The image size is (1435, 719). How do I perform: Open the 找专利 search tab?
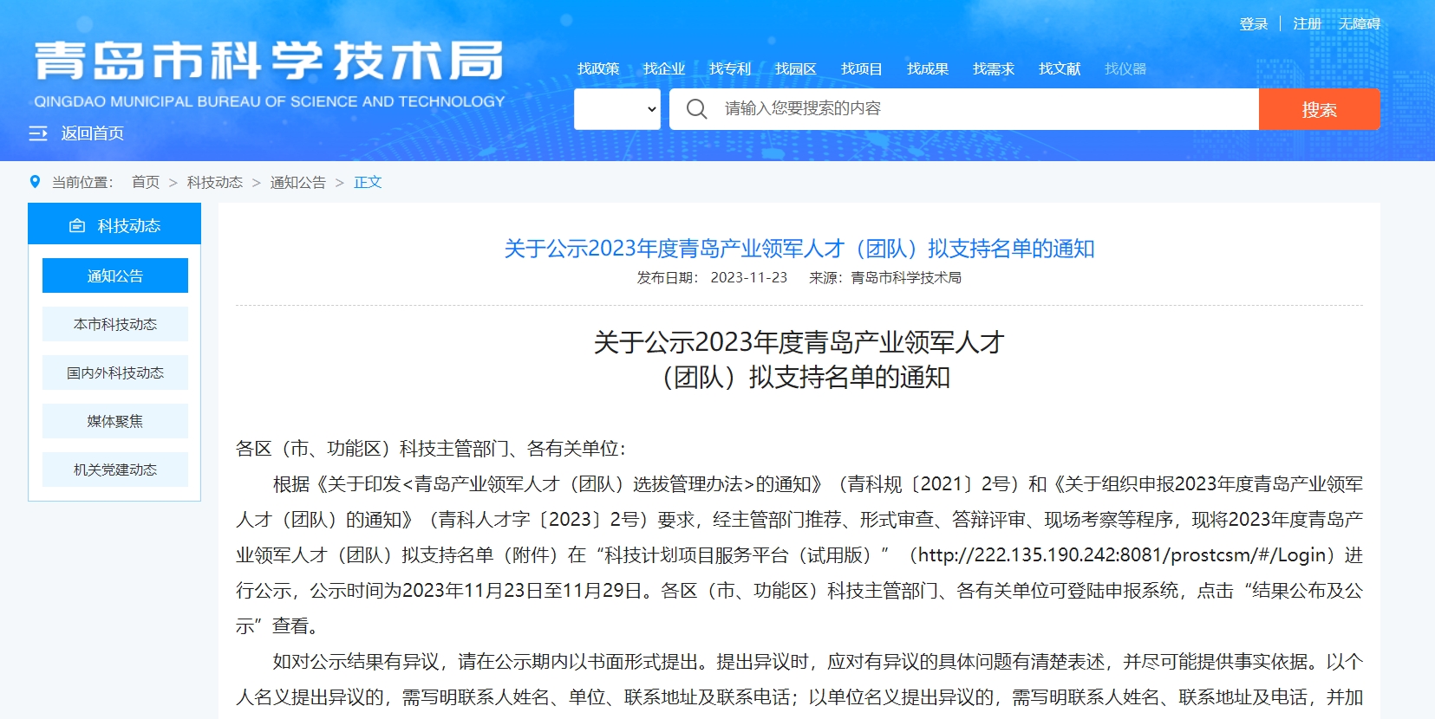point(730,68)
